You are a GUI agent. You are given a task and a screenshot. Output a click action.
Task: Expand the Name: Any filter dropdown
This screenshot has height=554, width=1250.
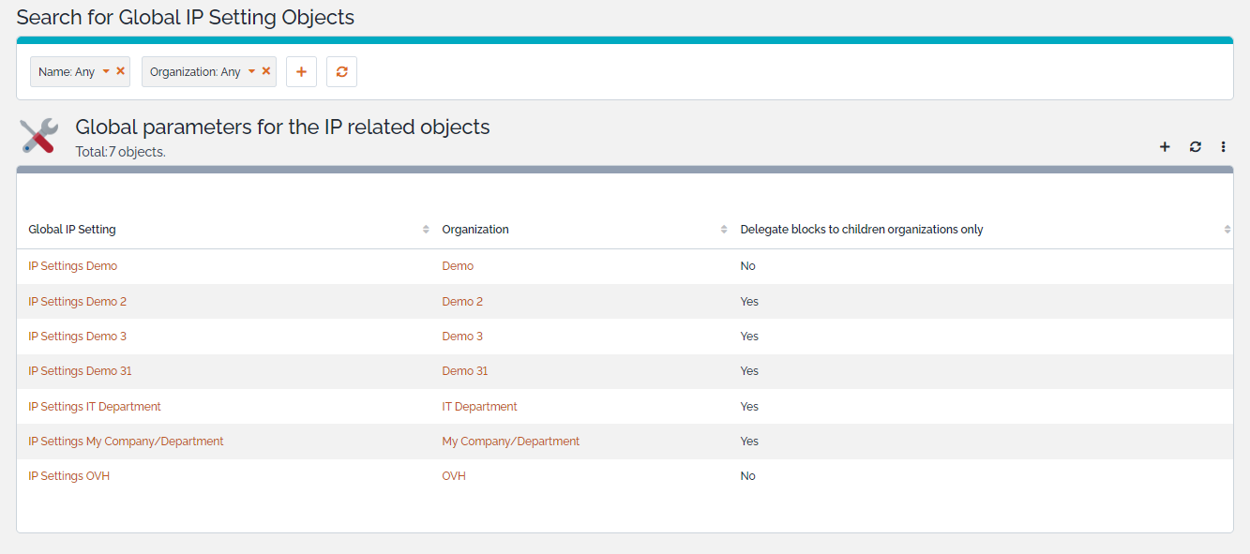point(106,71)
